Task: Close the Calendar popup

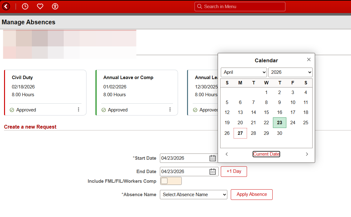Action: click(309, 59)
